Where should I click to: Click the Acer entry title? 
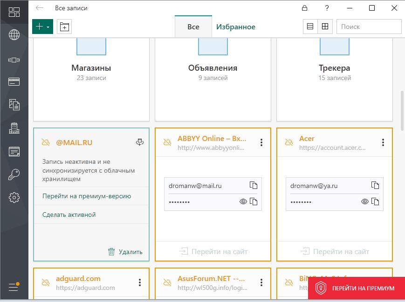(x=307, y=139)
